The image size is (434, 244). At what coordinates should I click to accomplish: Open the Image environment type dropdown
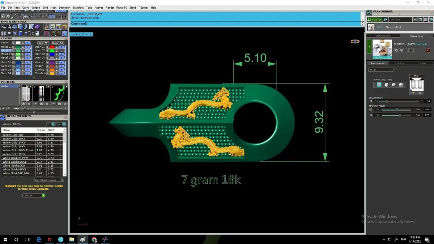tap(380, 70)
